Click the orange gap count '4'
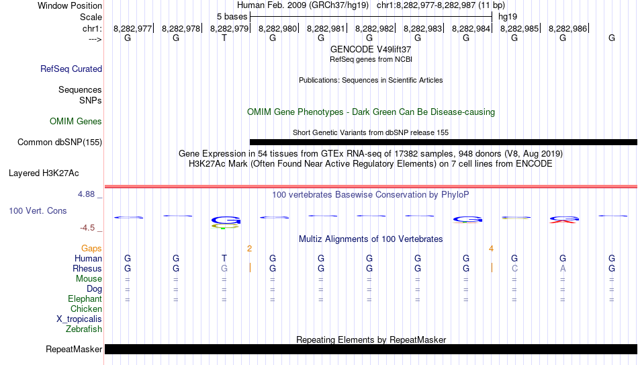This screenshot has height=365, width=638. (491, 249)
